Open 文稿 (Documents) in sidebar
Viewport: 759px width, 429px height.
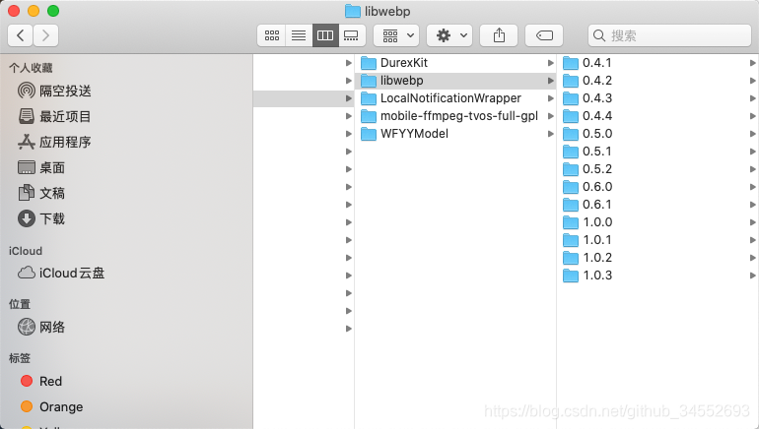(41, 193)
